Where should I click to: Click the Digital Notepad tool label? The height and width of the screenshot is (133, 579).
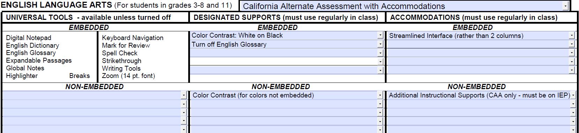click(29, 38)
